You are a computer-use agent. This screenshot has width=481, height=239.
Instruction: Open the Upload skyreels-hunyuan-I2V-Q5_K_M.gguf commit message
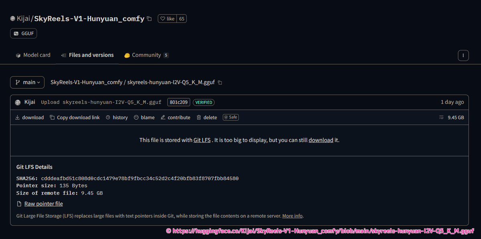[101, 102]
